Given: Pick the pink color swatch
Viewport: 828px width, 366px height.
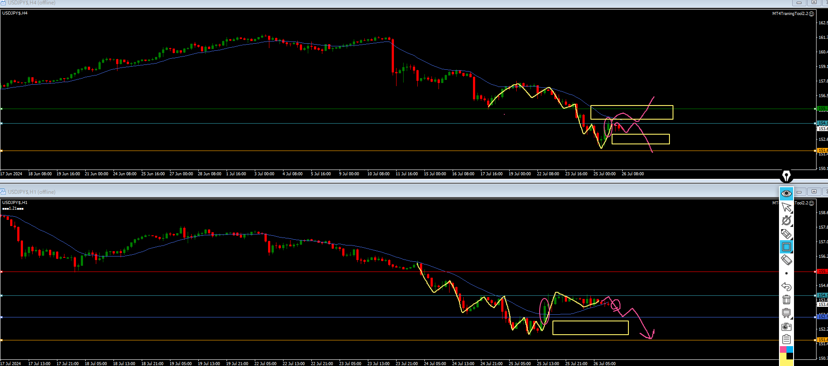Looking at the screenshot, I should [783, 350].
